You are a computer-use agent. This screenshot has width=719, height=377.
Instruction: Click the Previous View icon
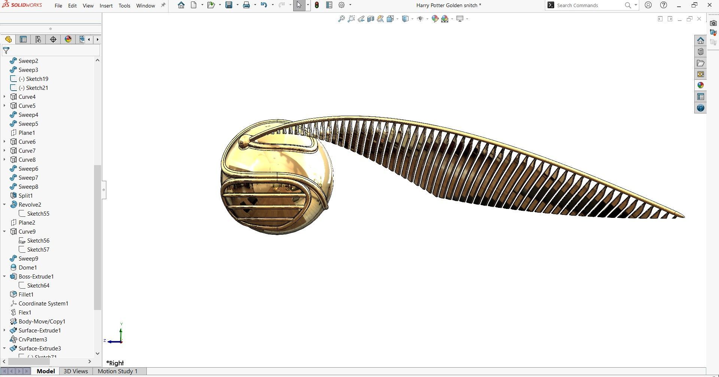[x=361, y=19]
